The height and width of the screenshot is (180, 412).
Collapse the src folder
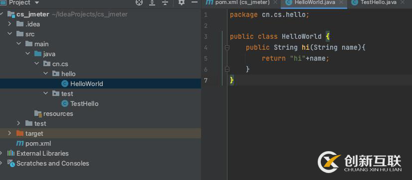[9, 34]
